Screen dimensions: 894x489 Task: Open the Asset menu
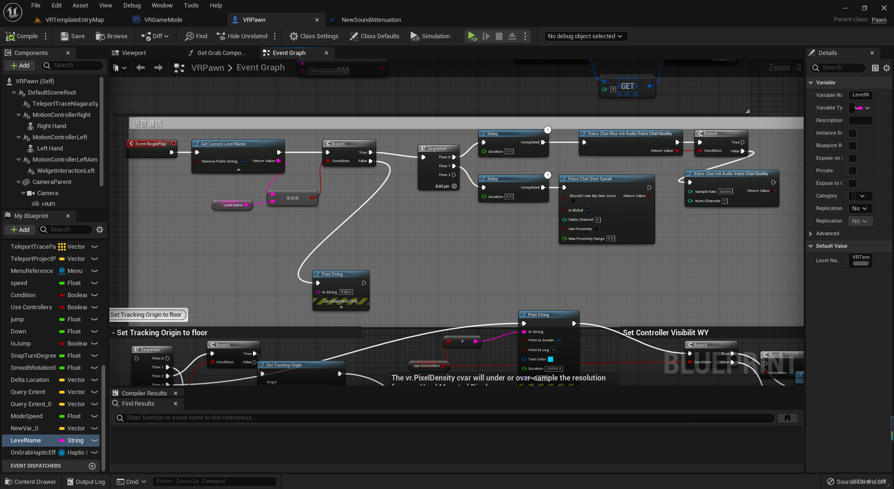pyautogui.click(x=80, y=6)
